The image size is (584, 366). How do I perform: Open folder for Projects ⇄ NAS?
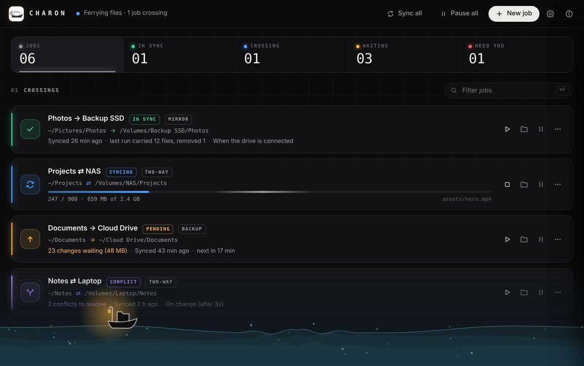[x=524, y=184]
